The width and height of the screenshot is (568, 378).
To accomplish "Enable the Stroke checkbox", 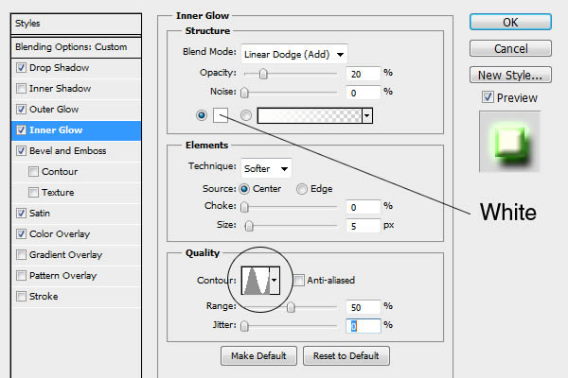I will (21, 296).
